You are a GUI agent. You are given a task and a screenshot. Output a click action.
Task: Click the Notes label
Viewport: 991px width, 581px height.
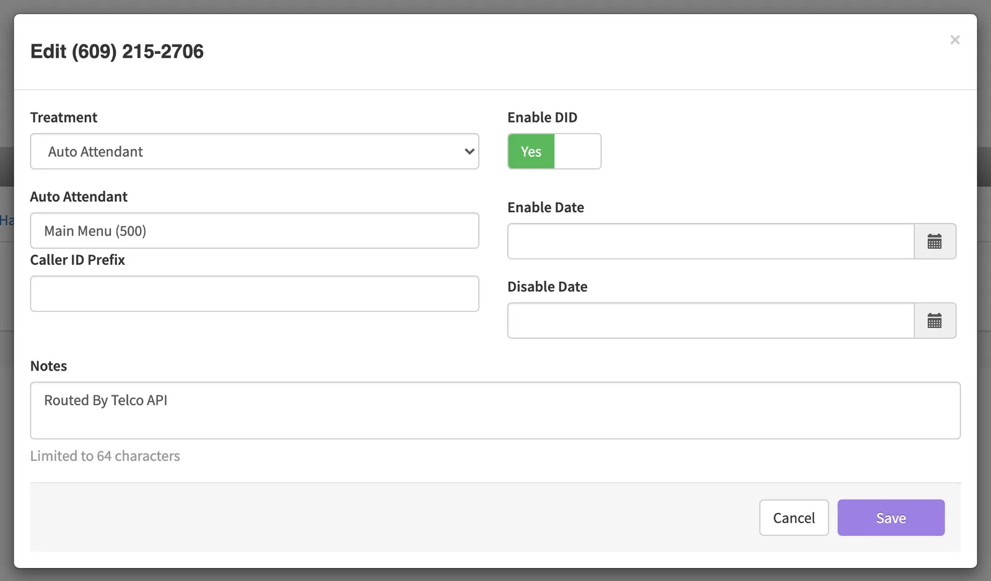click(48, 366)
